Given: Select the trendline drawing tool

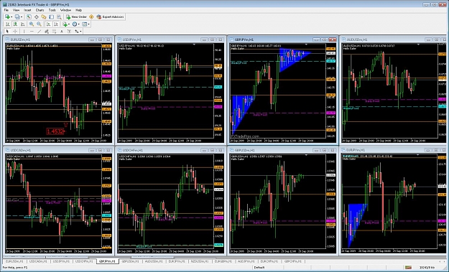Looking at the screenshot, I should pos(40,31).
